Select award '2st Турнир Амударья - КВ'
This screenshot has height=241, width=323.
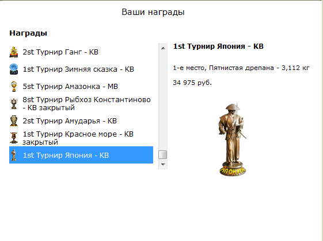point(81,120)
